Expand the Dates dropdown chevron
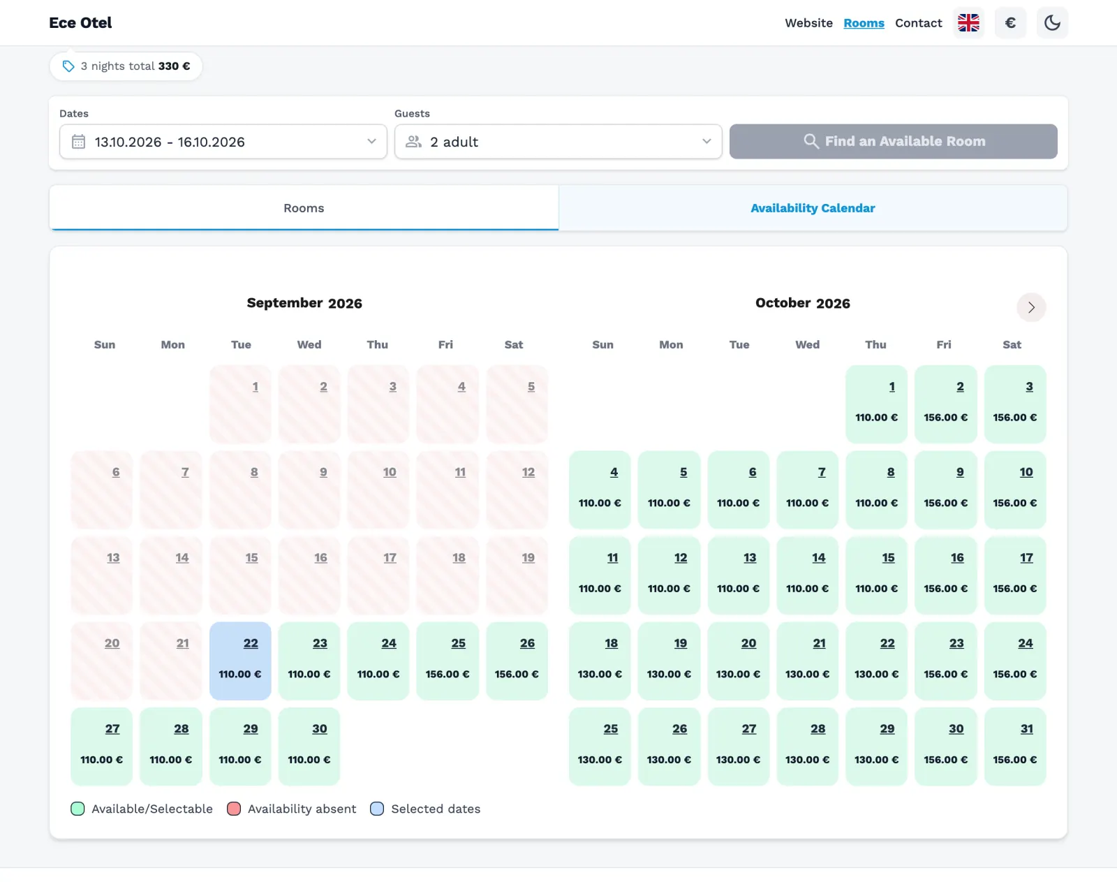Screen dimensions: 1117x882 point(371,142)
